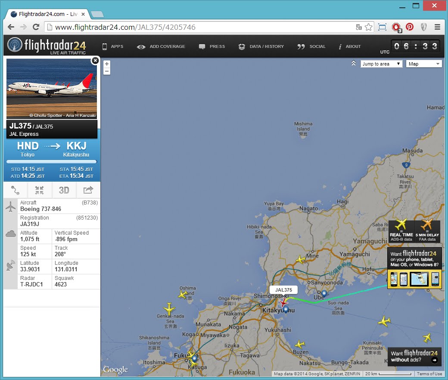
Task: Click the 5 min delay FAA legend
Action: tap(427, 231)
